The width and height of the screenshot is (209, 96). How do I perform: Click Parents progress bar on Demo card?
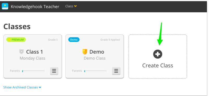pos(95,71)
